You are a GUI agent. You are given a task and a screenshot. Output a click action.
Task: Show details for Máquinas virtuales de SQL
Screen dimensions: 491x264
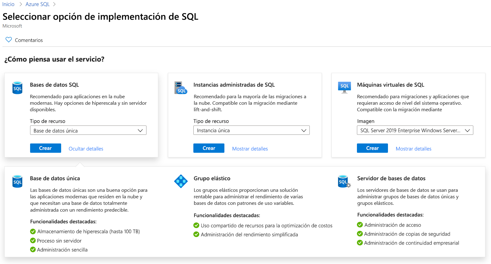(414, 149)
